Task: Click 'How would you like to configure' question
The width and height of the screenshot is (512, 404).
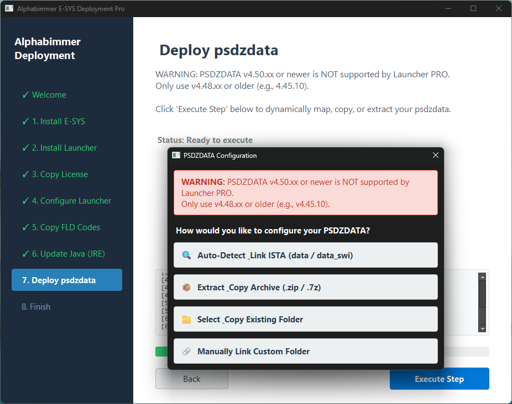Action: click(273, 231)
